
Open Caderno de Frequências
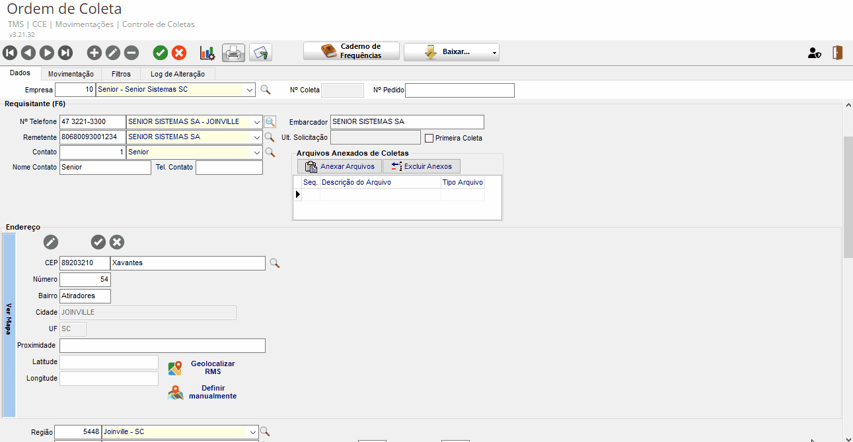click(x=352, y=51)
